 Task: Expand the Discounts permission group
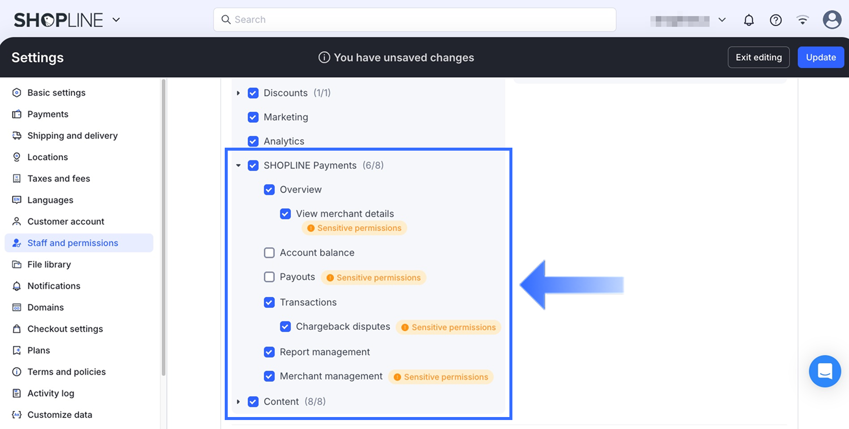click(238, 93)
